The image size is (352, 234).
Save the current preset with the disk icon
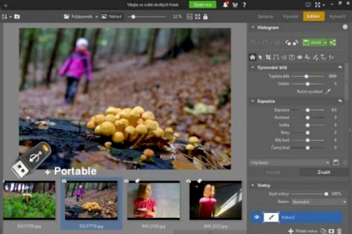(336, 162)
